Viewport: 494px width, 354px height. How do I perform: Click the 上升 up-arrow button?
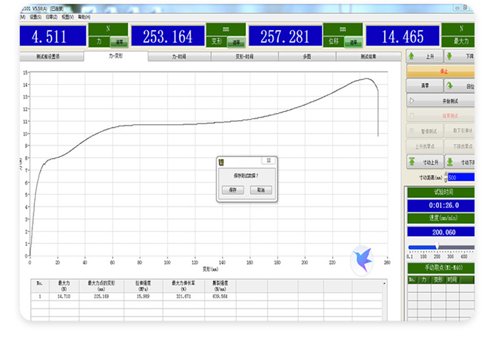pos(424,56)
